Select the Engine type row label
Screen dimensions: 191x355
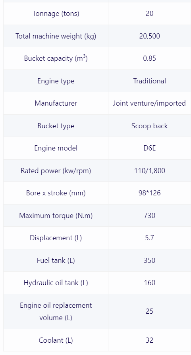[x=56, y=81]
